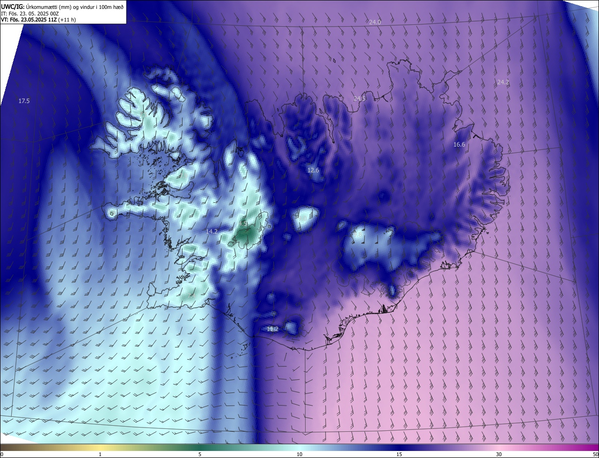This screenshot has height=458, width=599.
Task: Click the precipitable water colour scale bar
Action: (299, 447)
